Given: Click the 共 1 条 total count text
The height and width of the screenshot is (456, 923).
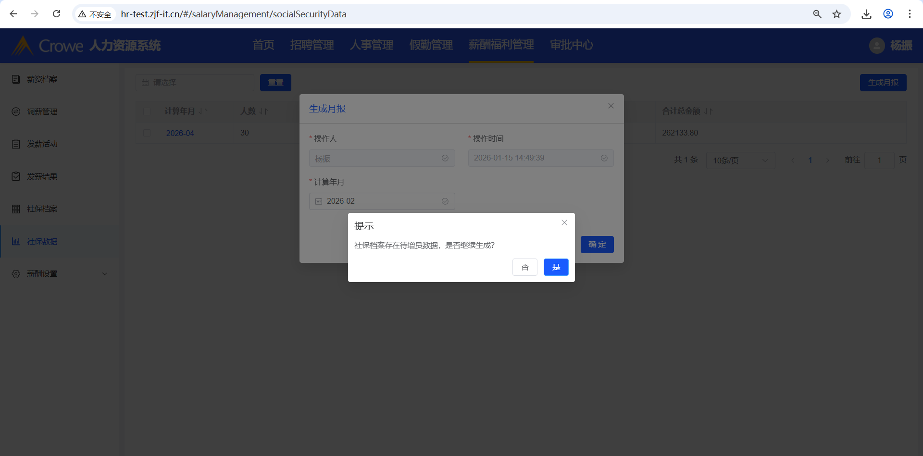Looking at the screenshot, I should click(686, 160).
